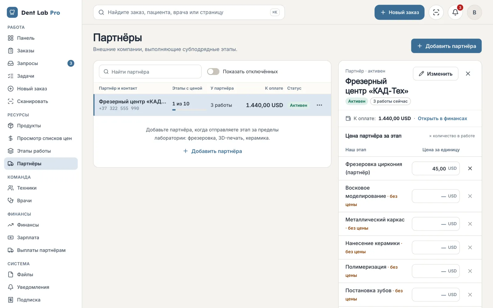This screenshot has height=308, width=493.
Task: Open Зарплата in sidebar
Action: point(41,237)
